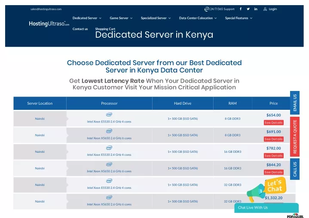Click 1× 500 GB (SSD SATA) in the $691.00 row
This screenshot has width=309, height=218.
[x=183, y=135]
